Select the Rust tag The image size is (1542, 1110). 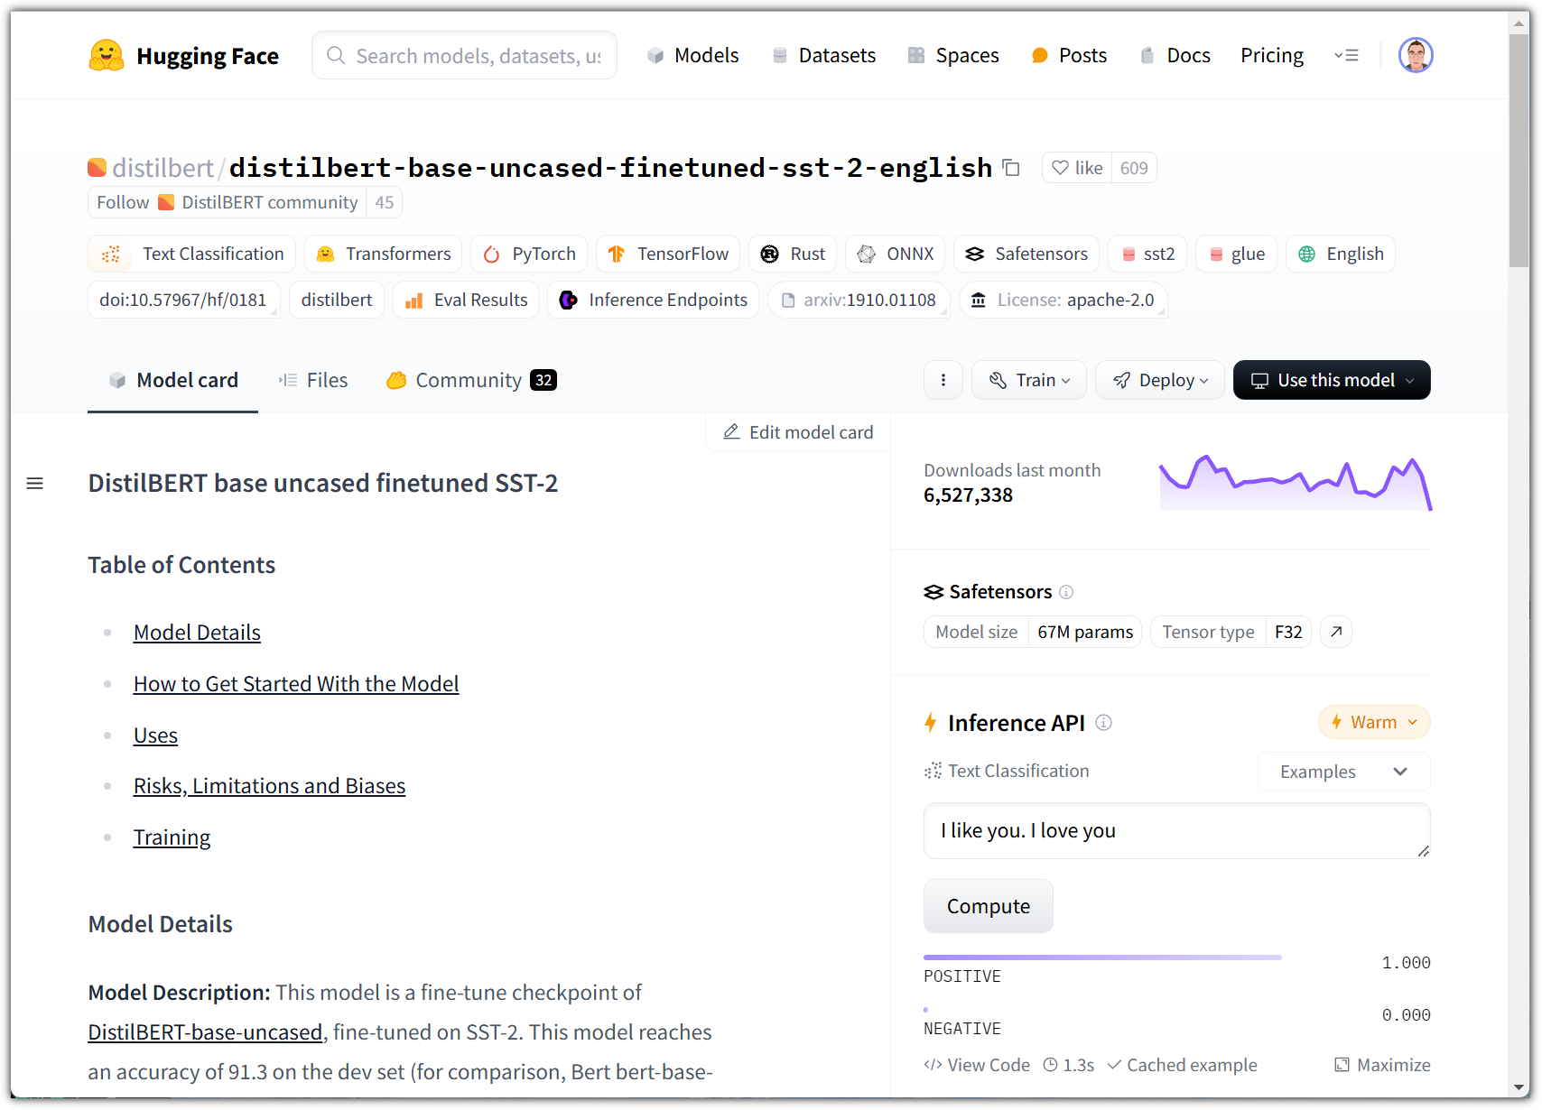(793, 254)
